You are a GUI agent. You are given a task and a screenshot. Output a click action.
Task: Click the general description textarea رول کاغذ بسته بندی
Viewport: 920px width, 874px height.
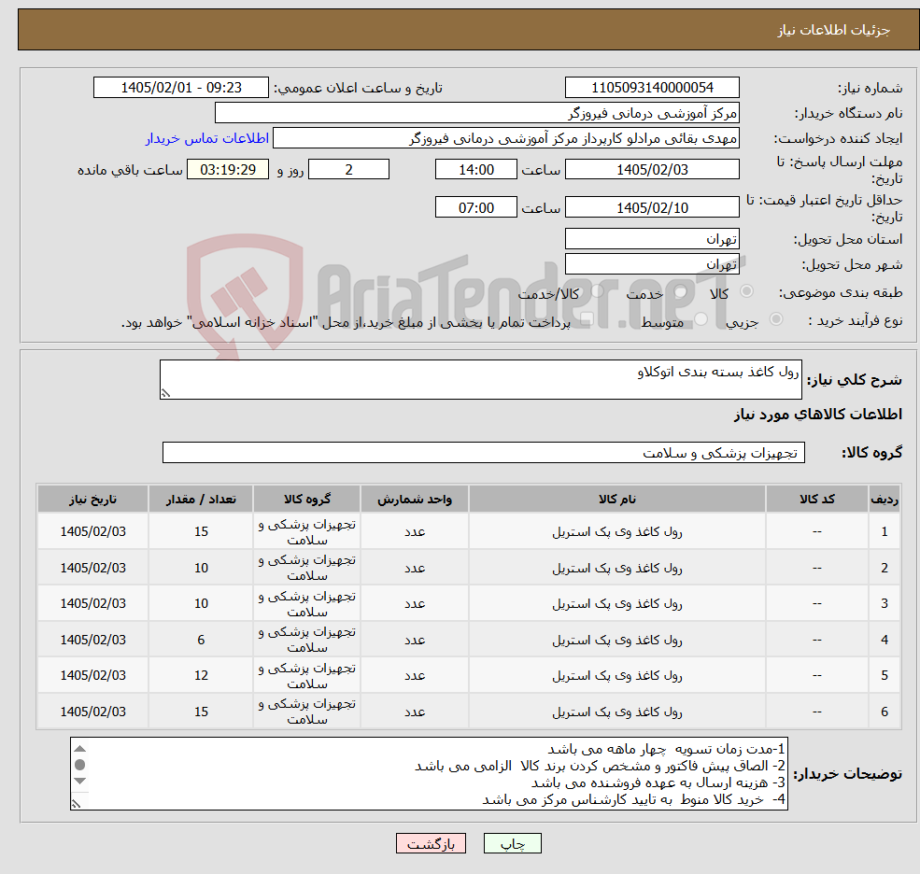click(480, 379)
